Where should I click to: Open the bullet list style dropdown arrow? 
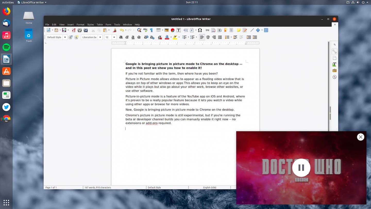(188, 37)
